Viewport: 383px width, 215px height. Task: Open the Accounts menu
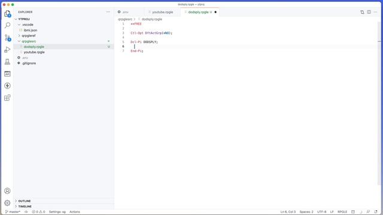click(7, 191)
